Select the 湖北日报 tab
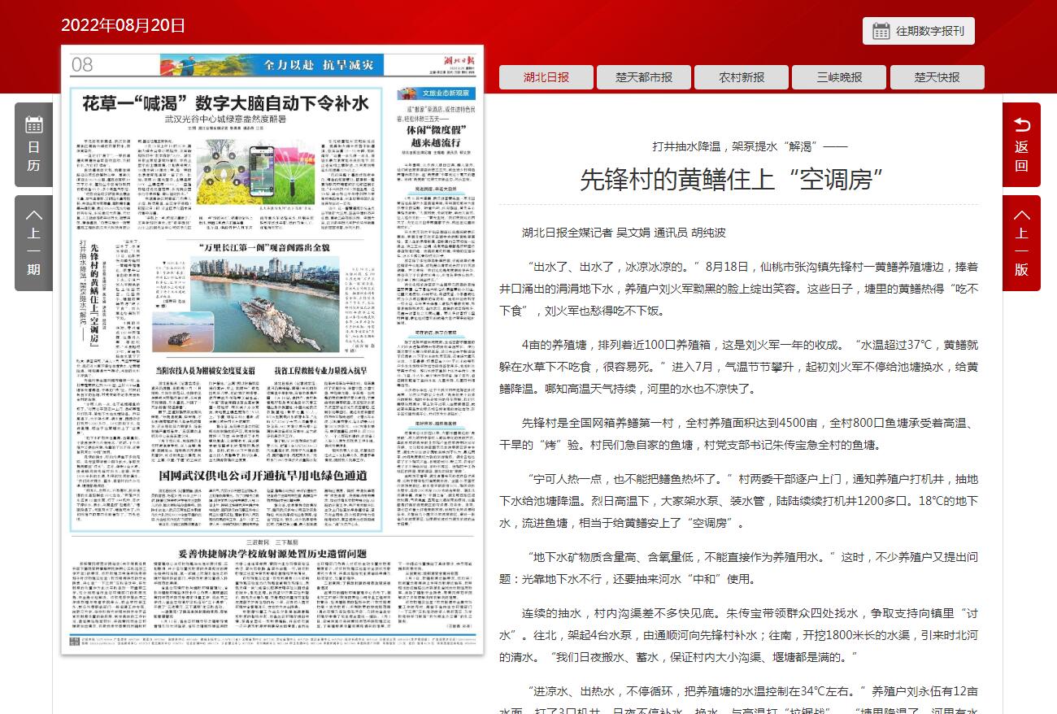The height and width of the screenshot is (714, 1057). pyautogui.click(x=546, y=77)
